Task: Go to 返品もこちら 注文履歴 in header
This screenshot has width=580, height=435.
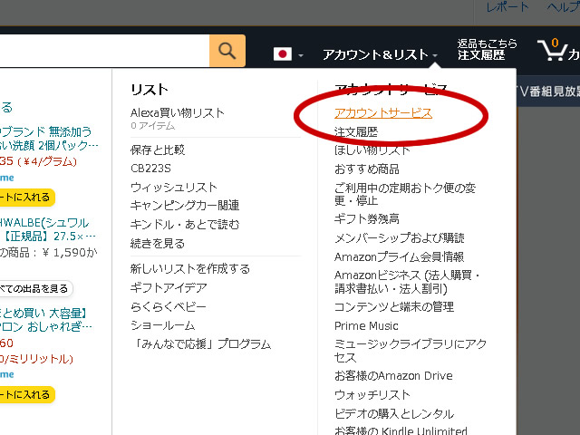Action: 487,50
